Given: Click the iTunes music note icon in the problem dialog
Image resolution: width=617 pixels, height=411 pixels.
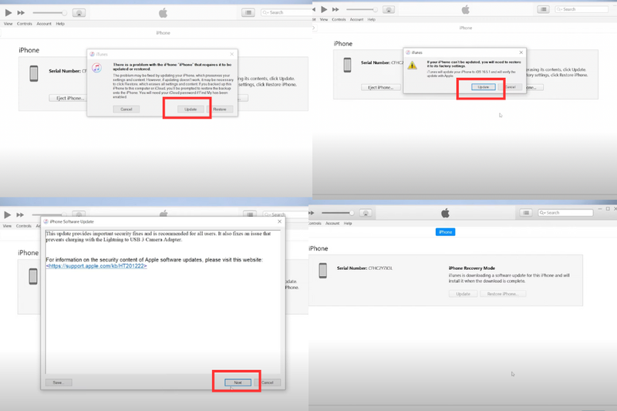Looking at the screenshot, I should (x=97, y=68).
